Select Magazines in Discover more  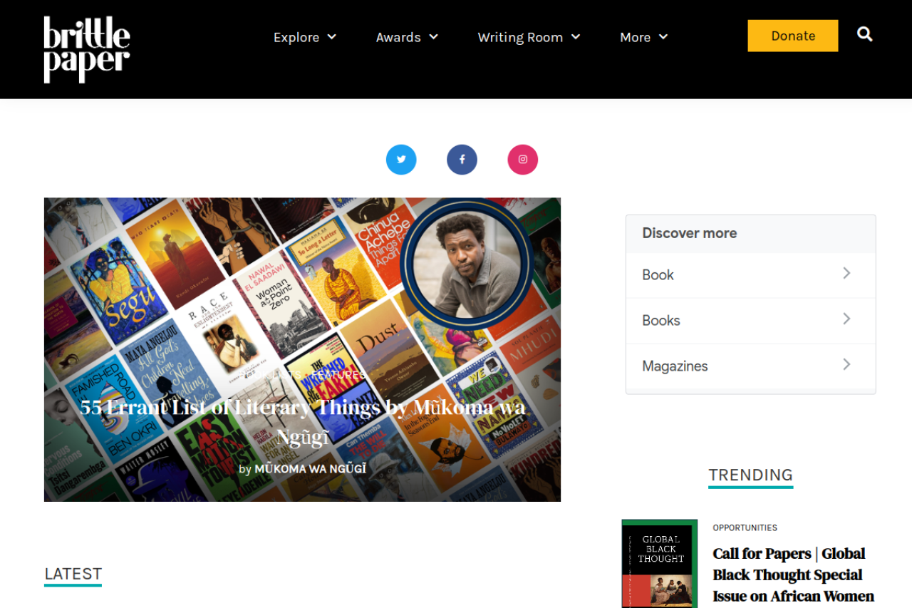[x=675, y=366]
